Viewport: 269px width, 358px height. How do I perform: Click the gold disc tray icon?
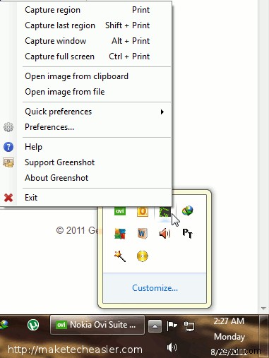143,256
